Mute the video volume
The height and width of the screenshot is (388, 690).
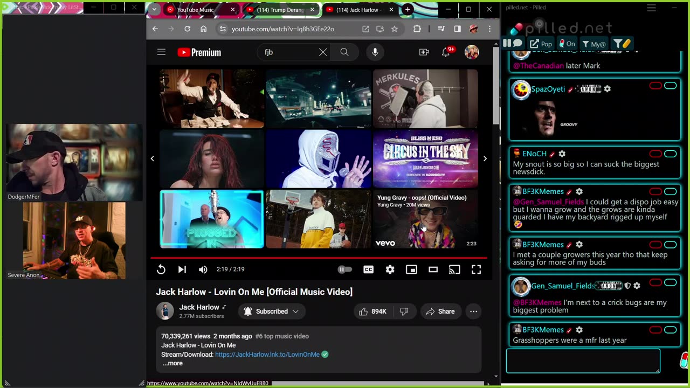pyautogui.click(x=203, y=269)
